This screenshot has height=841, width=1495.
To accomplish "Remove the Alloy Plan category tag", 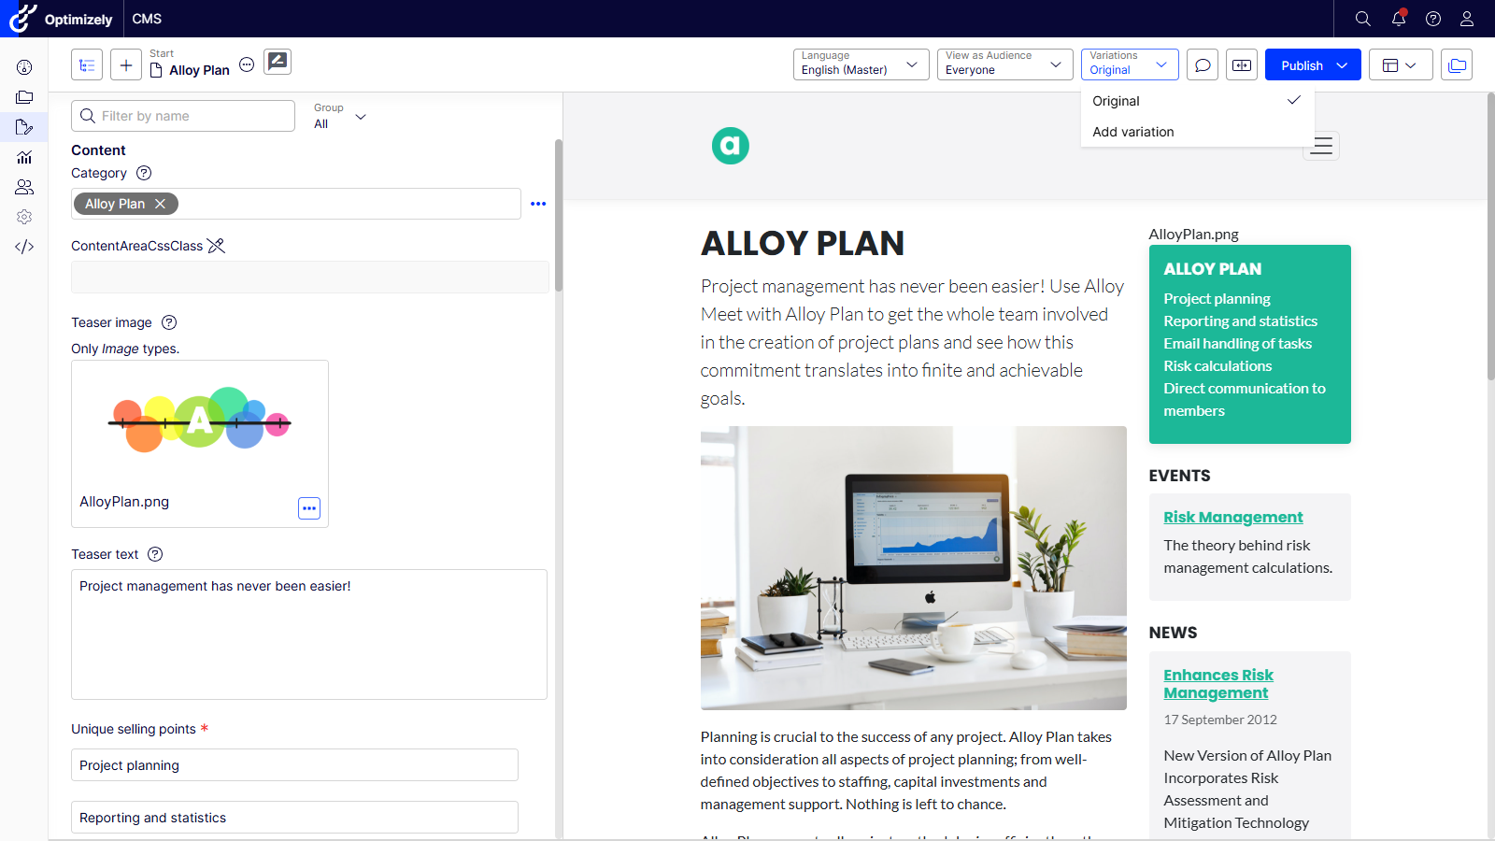I will 160,204.
